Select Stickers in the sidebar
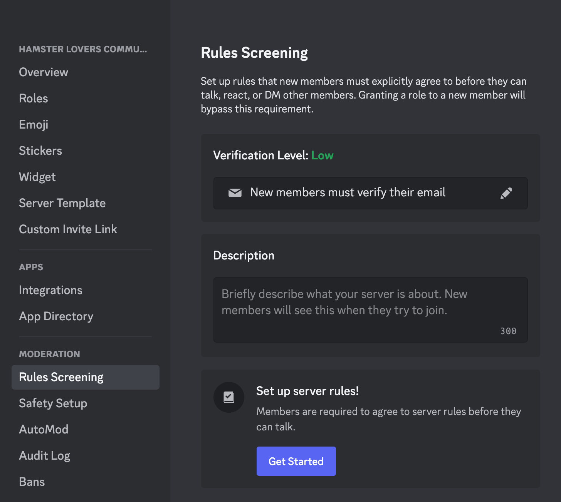561x502 pixels. tap(40, 151)
